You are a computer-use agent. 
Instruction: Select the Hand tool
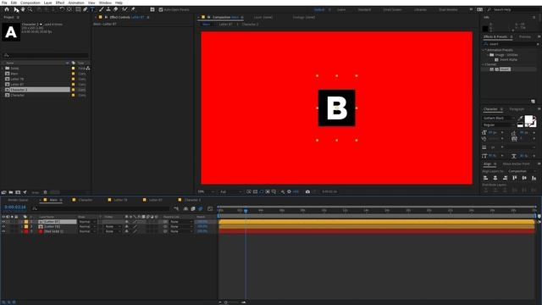click(x=23, y=9)
